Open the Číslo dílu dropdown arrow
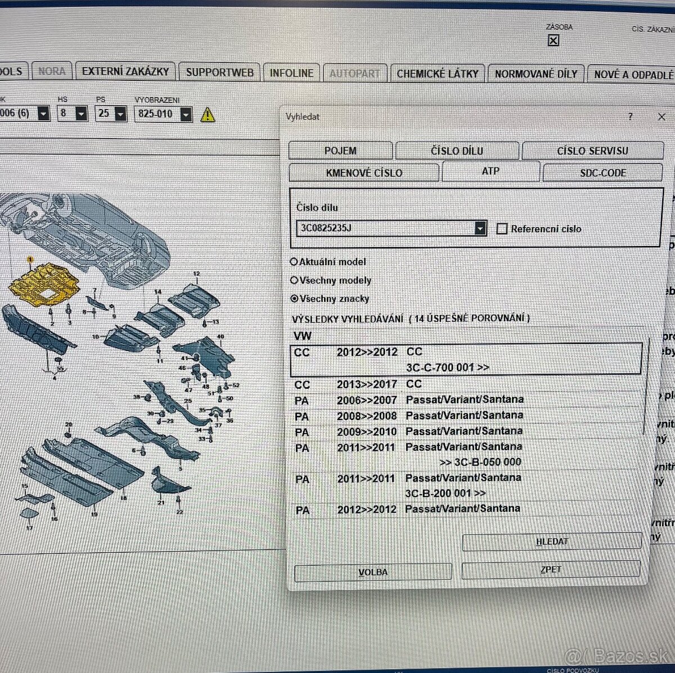The image size is (675, 673). click(480, 229)
